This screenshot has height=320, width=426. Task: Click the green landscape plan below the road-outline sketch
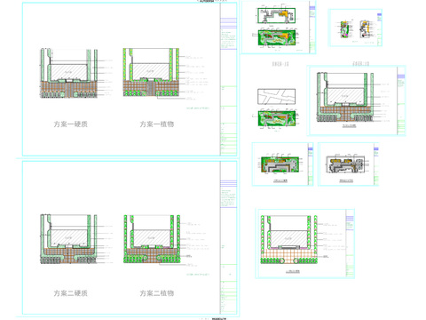(x=277, y=117)
